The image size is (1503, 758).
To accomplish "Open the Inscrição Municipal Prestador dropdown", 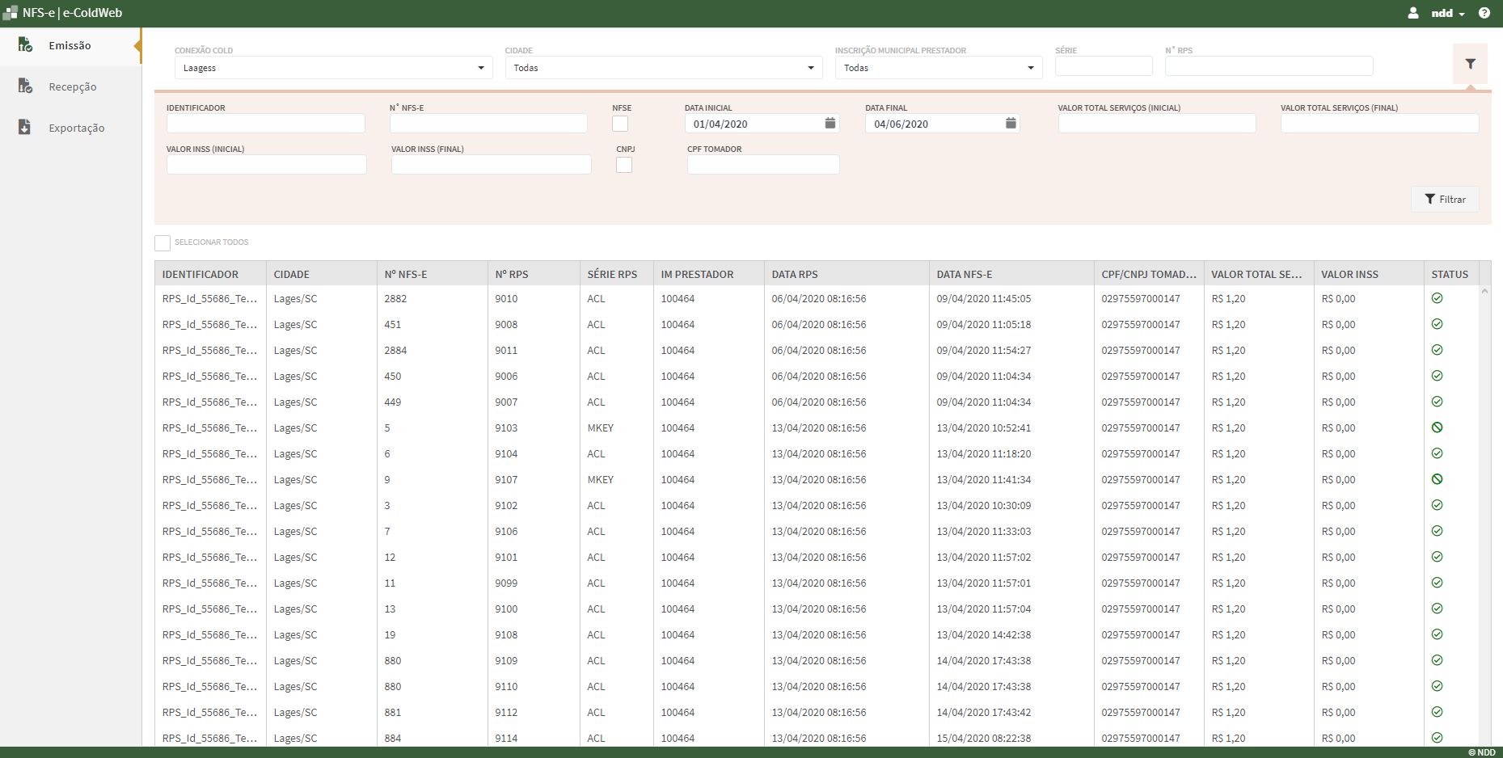I will pos(938,68).
